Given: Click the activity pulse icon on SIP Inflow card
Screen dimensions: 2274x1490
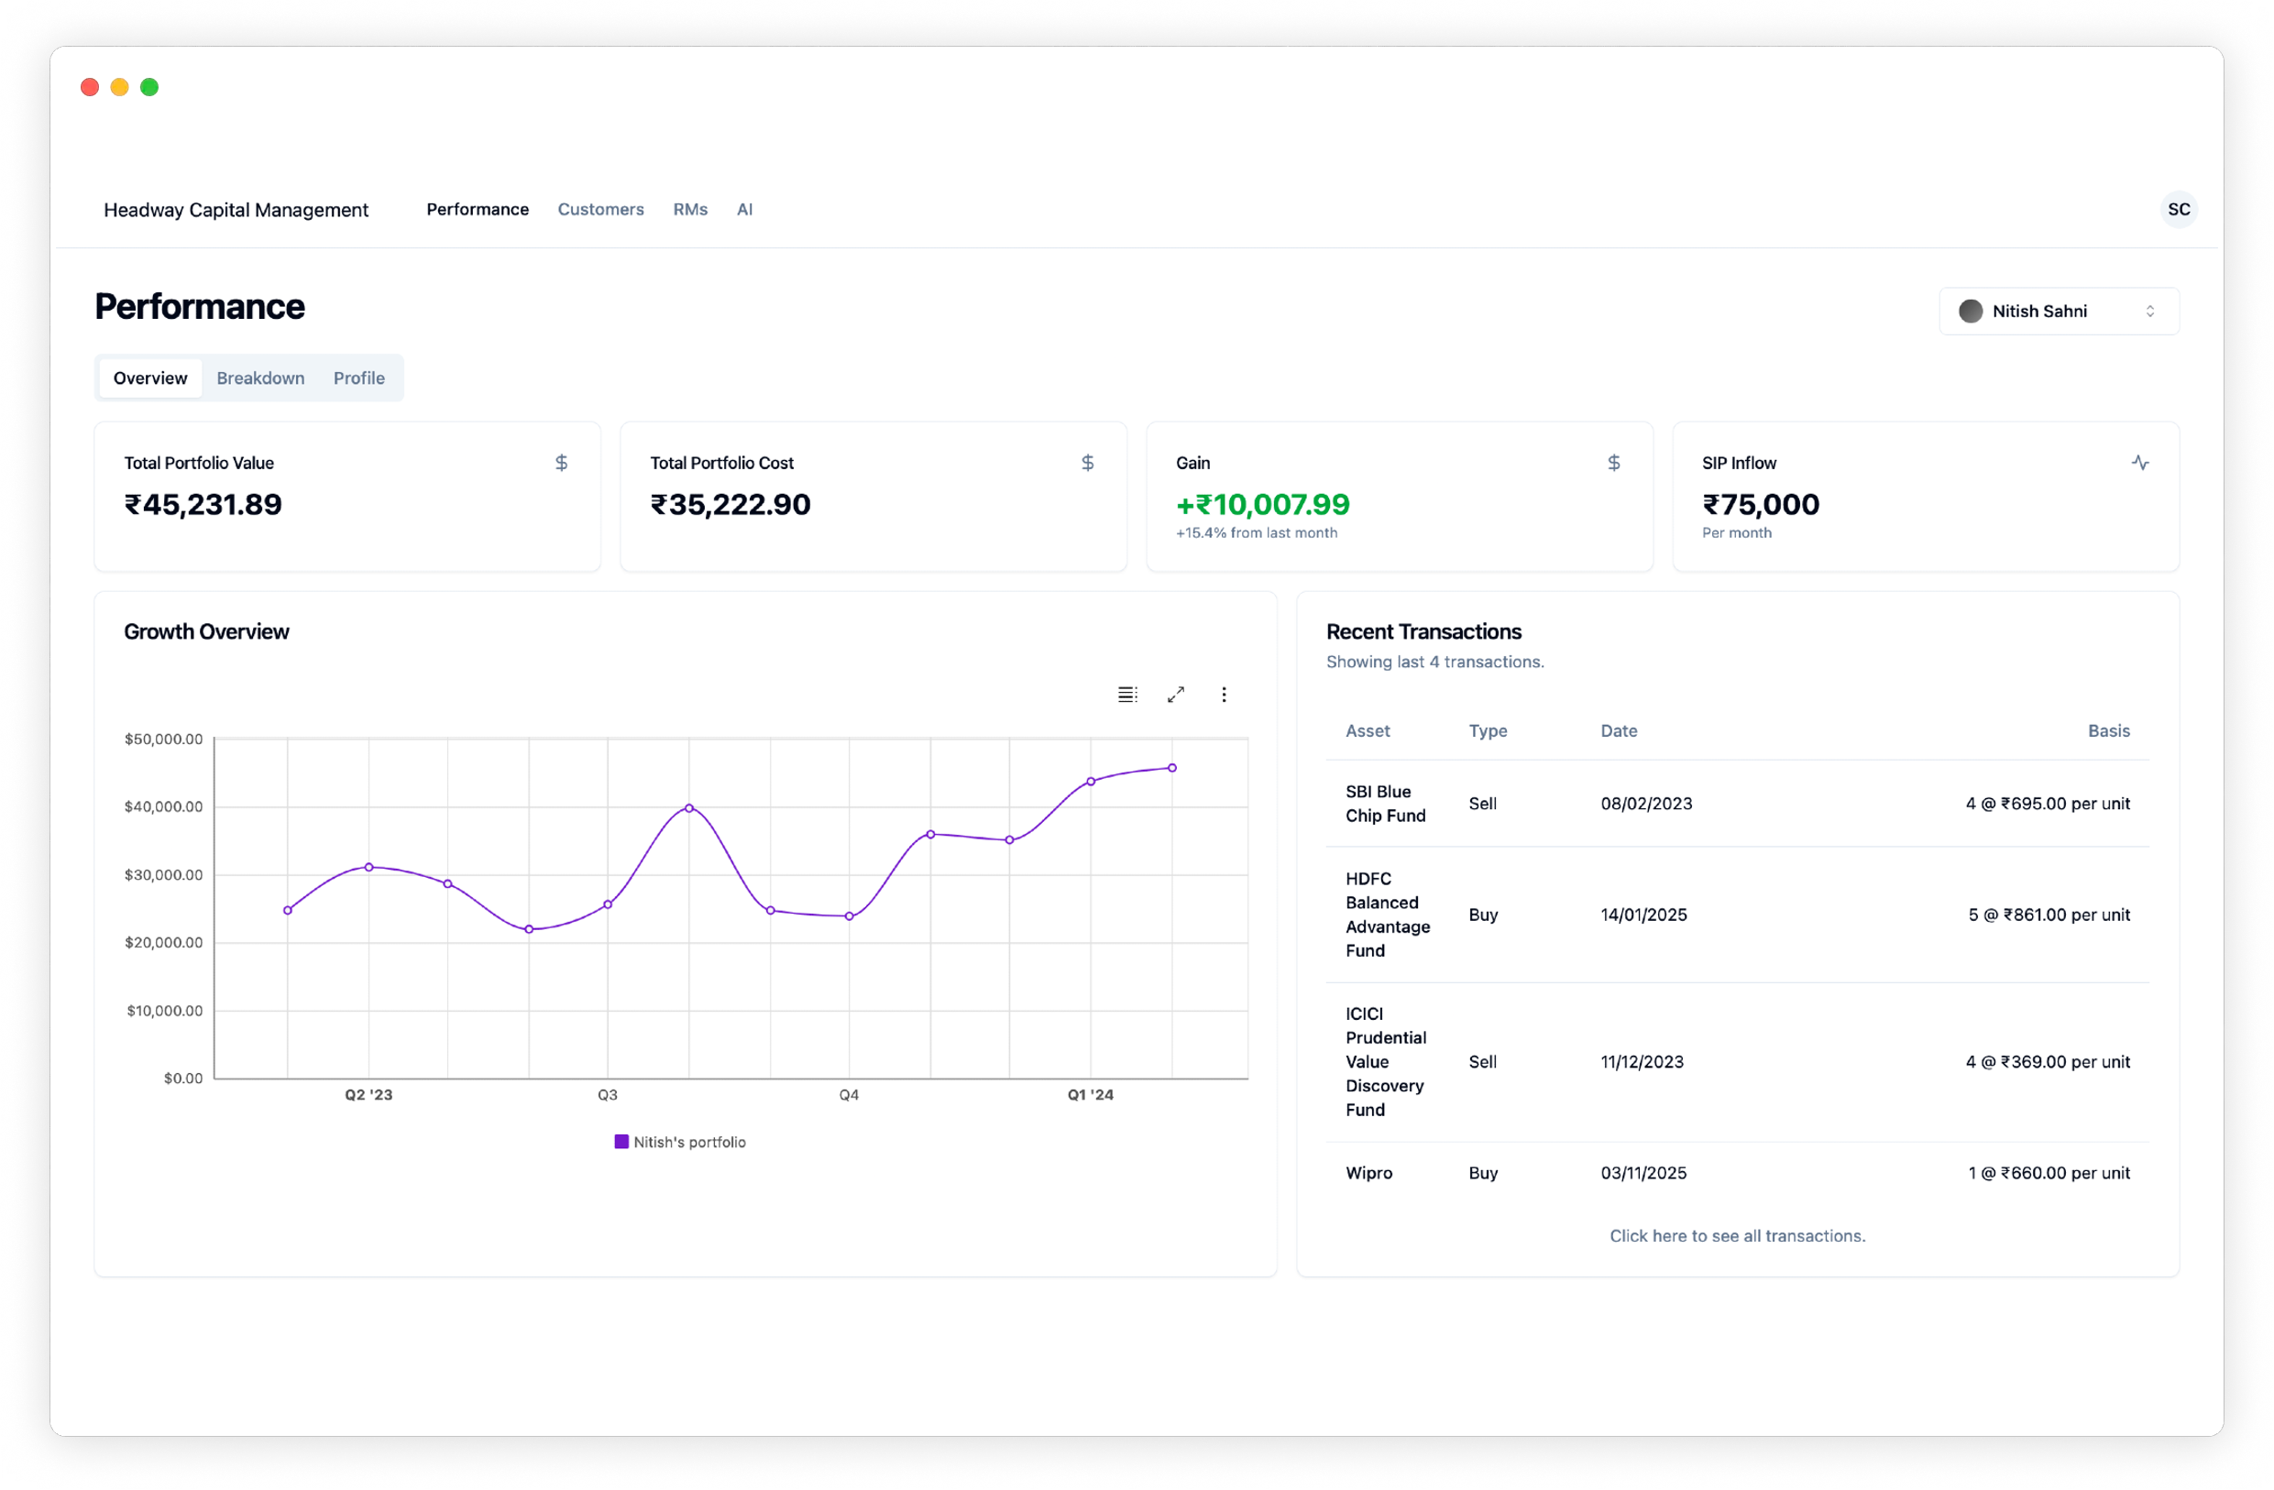Looking at the screenshot, I should coord(2140,464).
